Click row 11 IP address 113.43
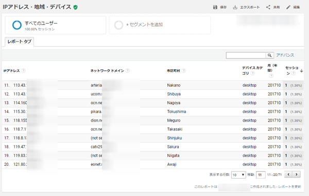This screenshot has width=309, height=196. 20,85
